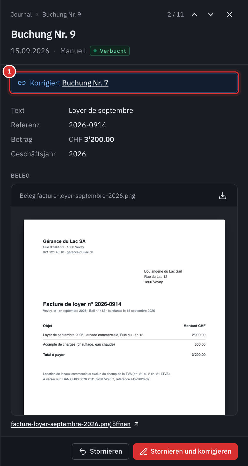Viewport: 248px width, 466px height.
Task: Click the pencil icon in the red button
Action: 144,452
